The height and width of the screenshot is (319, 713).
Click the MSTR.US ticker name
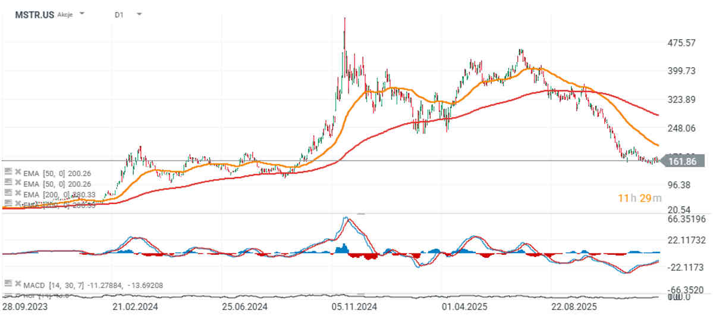34,14
